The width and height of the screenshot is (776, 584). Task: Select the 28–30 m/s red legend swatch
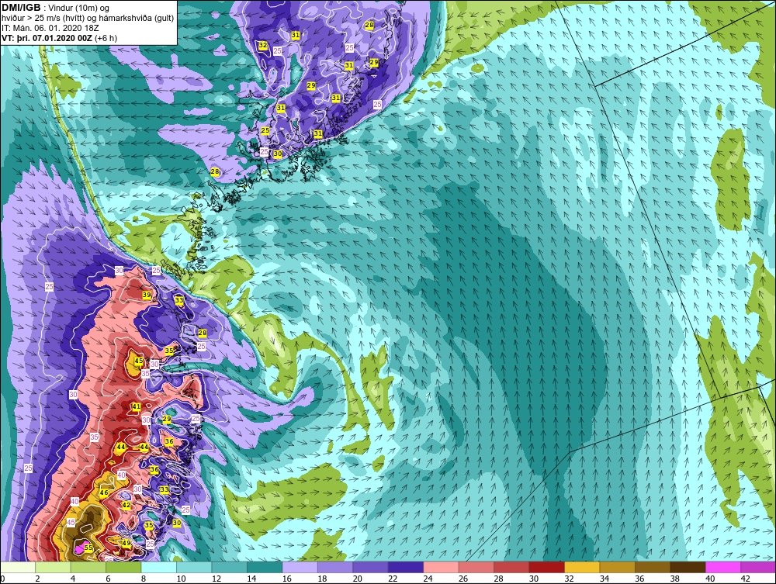[x=511, y=567]
